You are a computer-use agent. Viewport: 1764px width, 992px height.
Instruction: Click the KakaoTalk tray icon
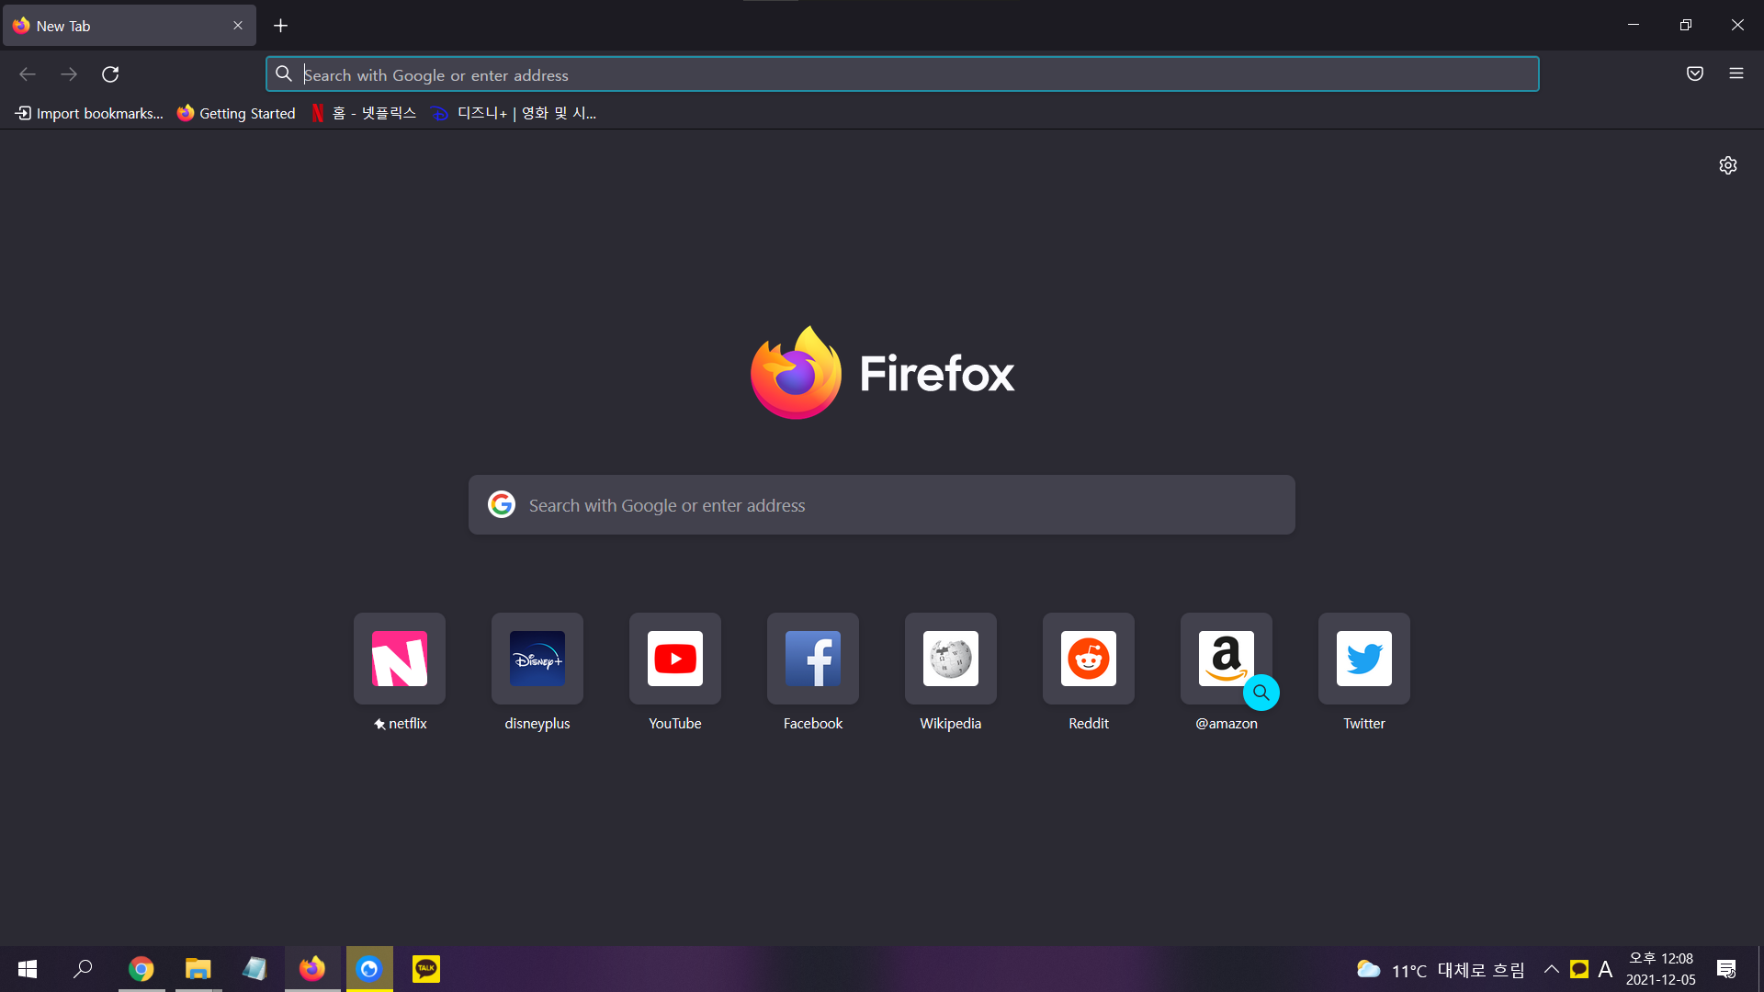click(1579, 969)
